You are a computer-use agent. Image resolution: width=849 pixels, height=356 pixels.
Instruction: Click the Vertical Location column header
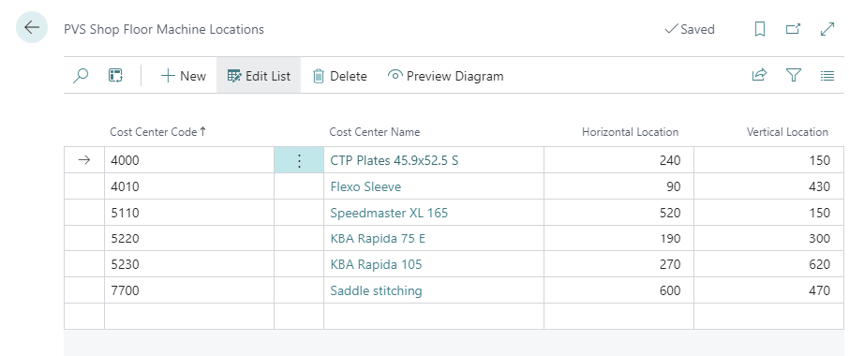pyautogui.click(x=787, y=132)
